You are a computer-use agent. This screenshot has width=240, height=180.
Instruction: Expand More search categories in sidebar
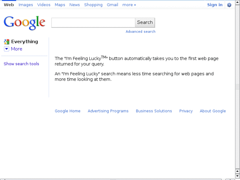[x=17, y=49]
